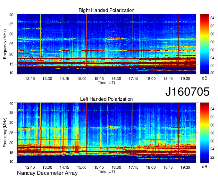Click the 15:45 time tick under Left Handed plot
The image size is (218, 177).
pos(99,167)
